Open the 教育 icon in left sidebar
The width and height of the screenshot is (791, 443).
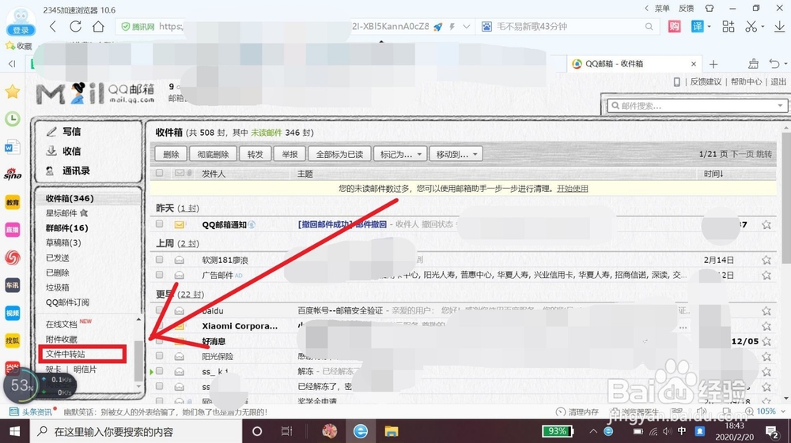(x=12, y=202)
